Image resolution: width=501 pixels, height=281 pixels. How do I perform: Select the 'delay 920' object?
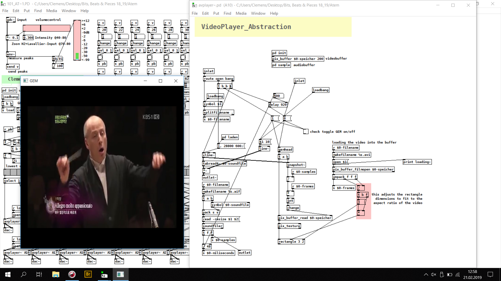pos(278,105)
